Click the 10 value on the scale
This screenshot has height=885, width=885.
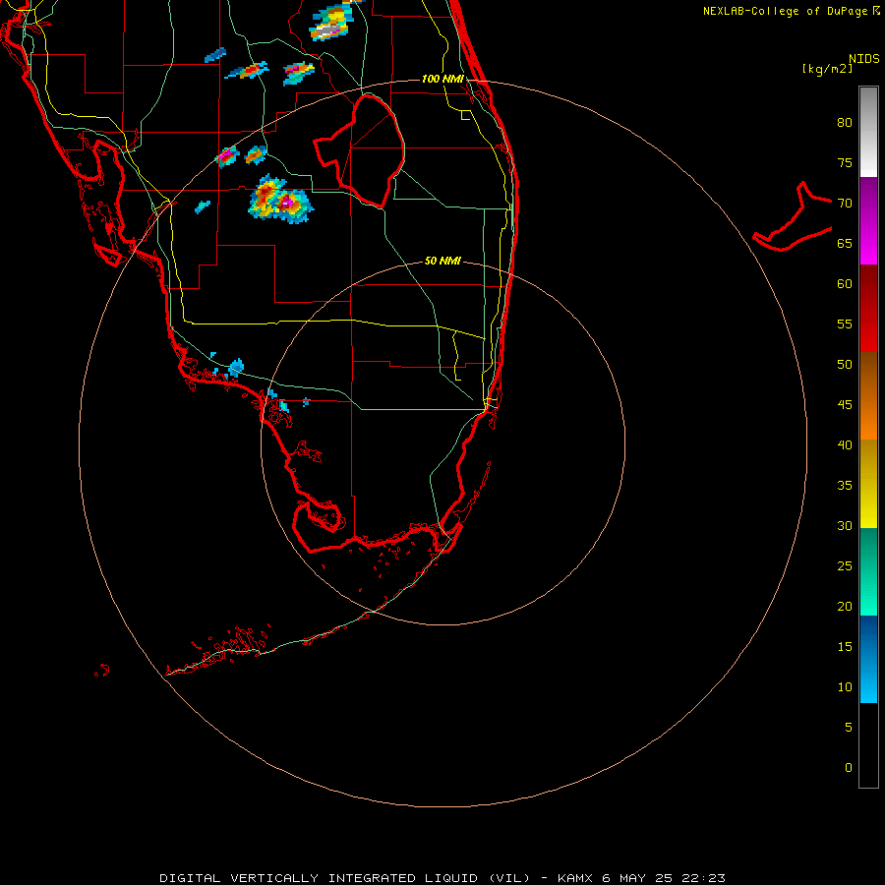[x=845, y=687]
